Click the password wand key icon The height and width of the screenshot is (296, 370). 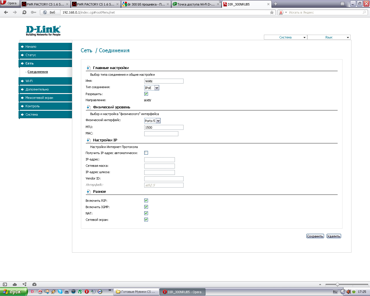pos(34,12)
